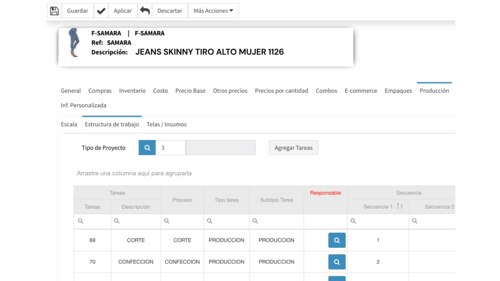Click the undo arrow discard icon
Screen dimensions: 500x281
(x=145, y=11)
